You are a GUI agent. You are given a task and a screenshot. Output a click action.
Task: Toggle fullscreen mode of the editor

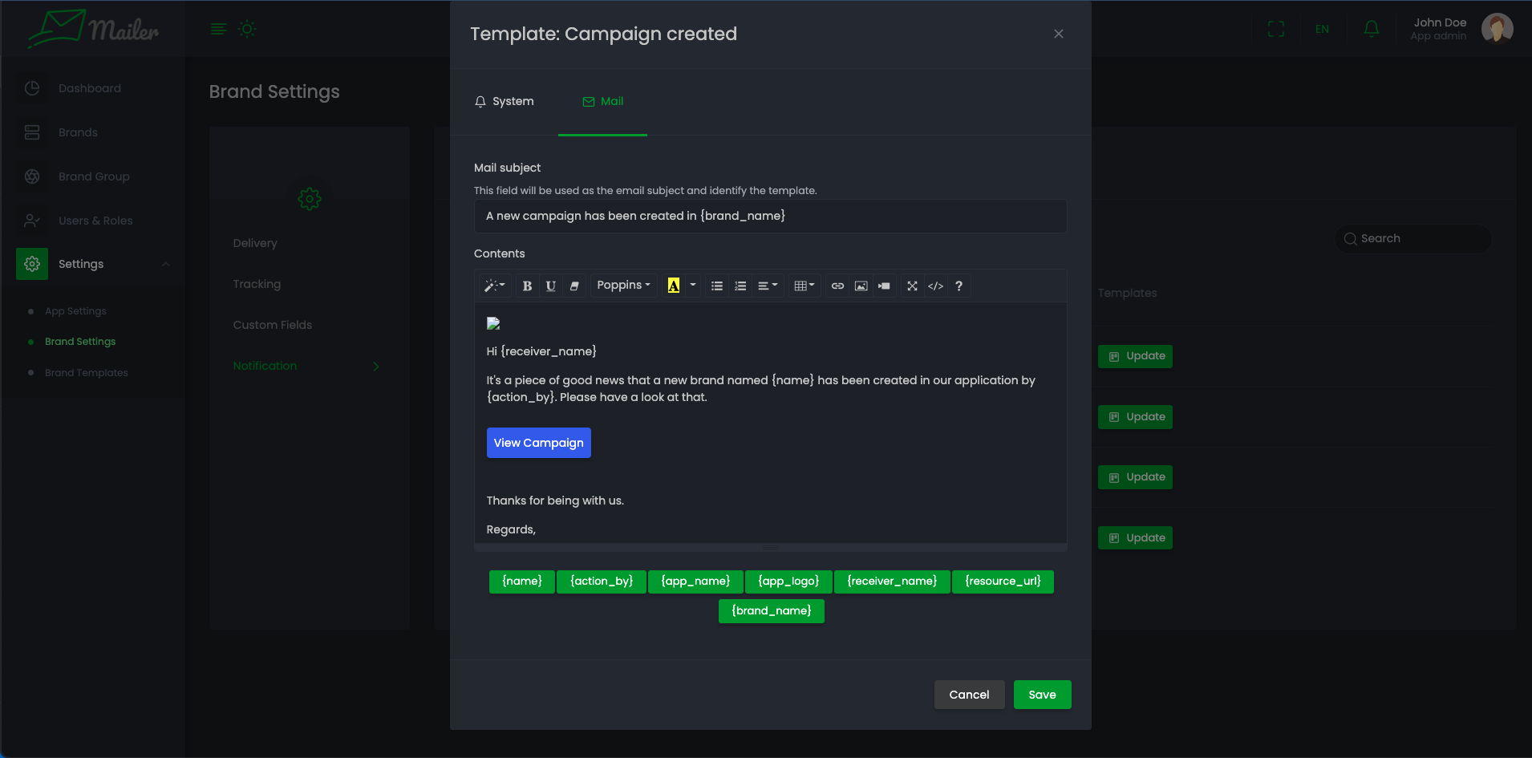tap(912, 286)
